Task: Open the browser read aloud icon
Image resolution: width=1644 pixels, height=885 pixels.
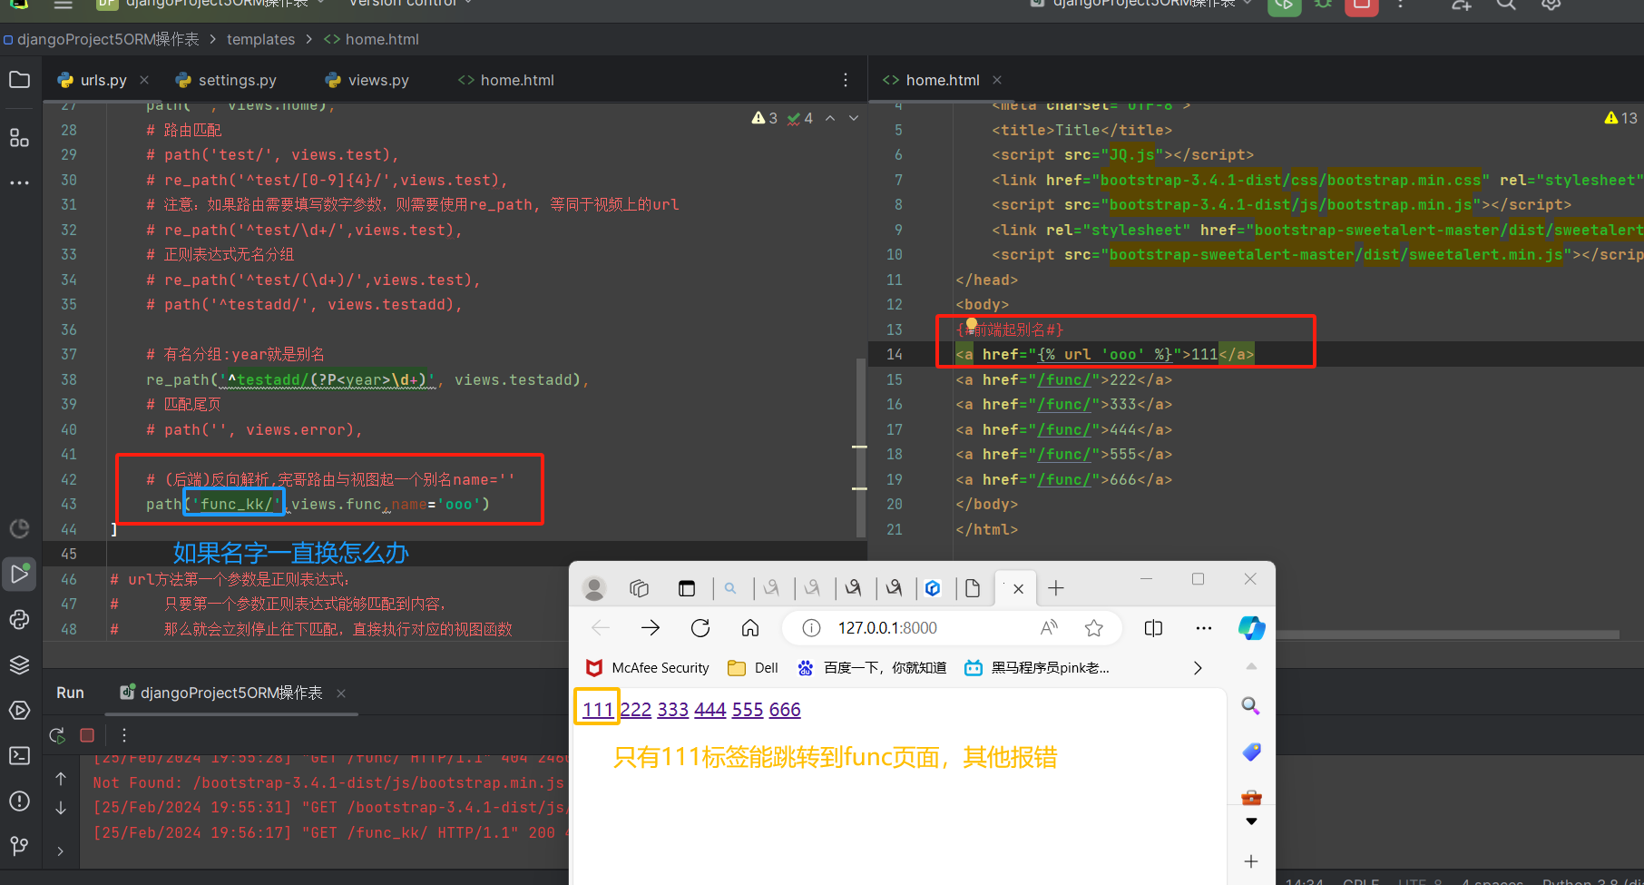Action: (1049, 628)
